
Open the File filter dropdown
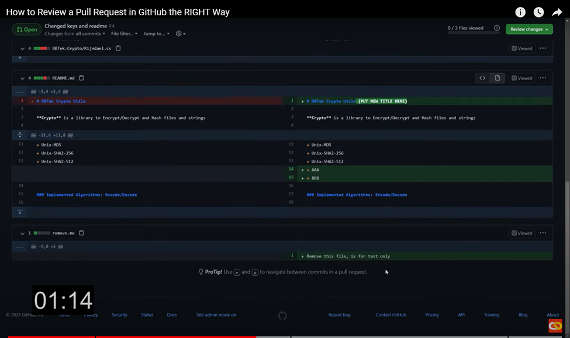coord(125,33)
